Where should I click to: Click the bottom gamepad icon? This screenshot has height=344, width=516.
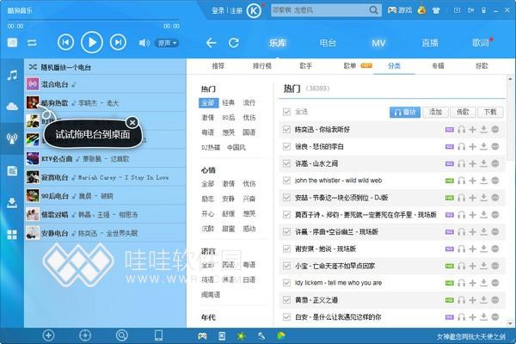[202, 335]
